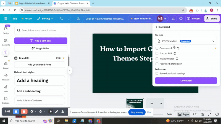Open the Uploads sidebar panel
The height and width of the screenshot is (124, 221).
6,77
